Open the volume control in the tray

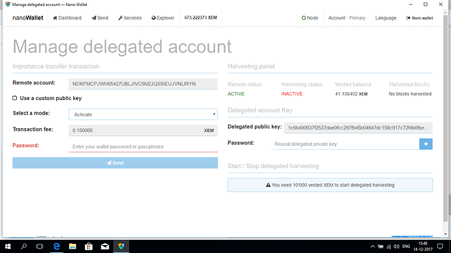coord(397,246)
